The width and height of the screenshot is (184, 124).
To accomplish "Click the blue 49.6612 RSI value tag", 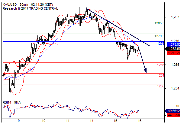I will point(173,111).
